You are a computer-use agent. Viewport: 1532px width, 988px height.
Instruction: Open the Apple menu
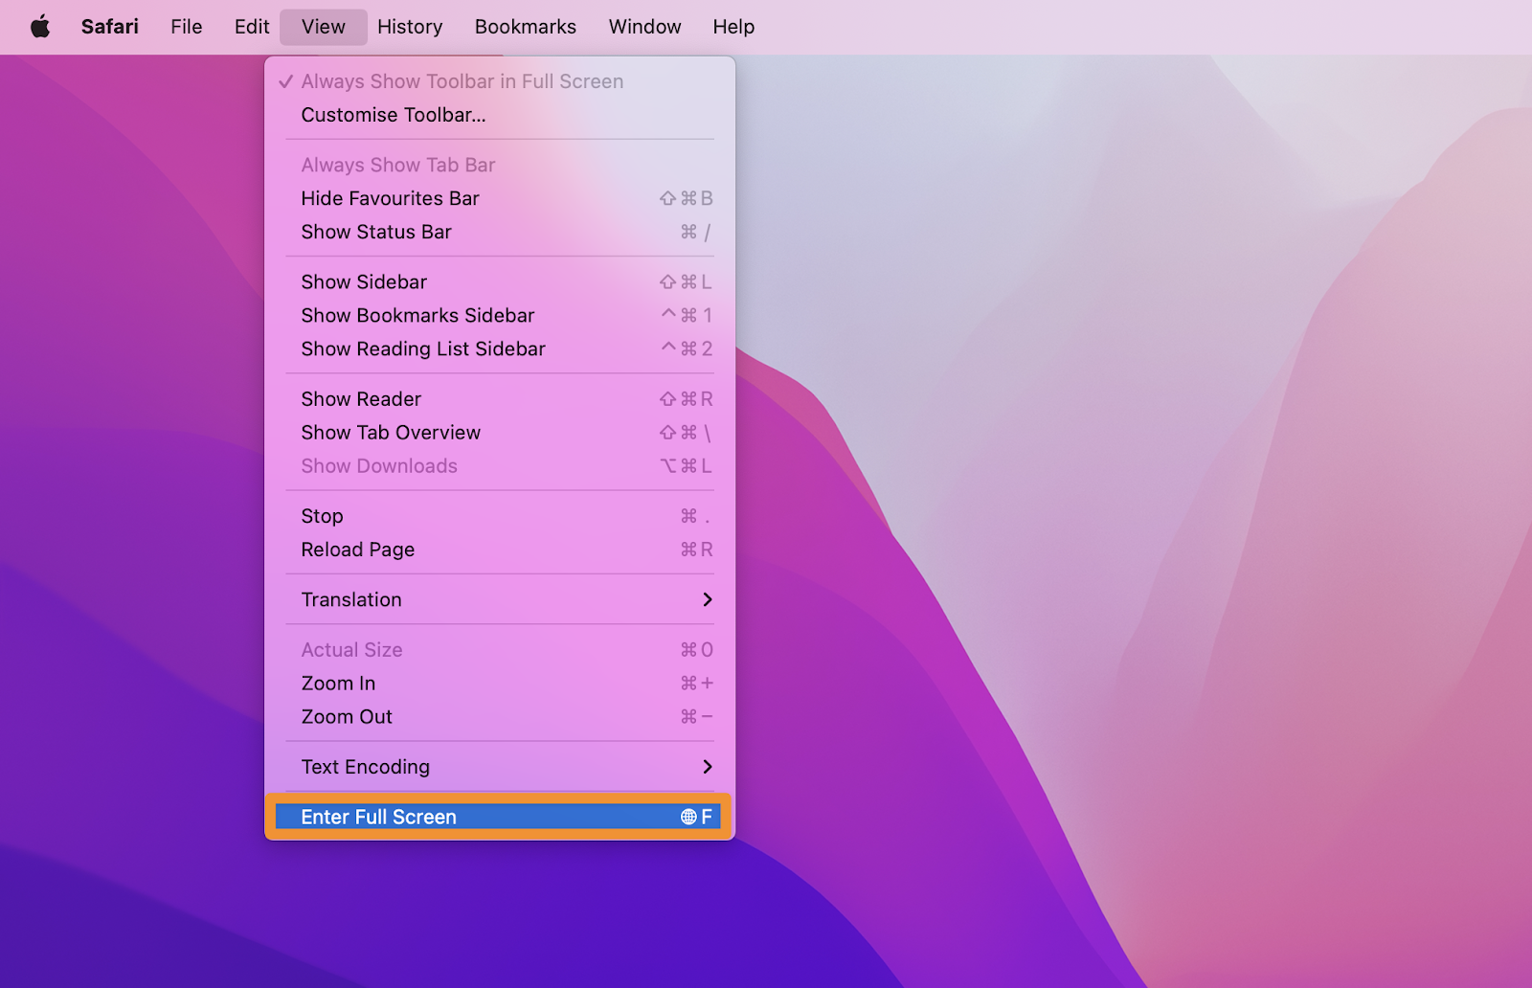[37, 26]
